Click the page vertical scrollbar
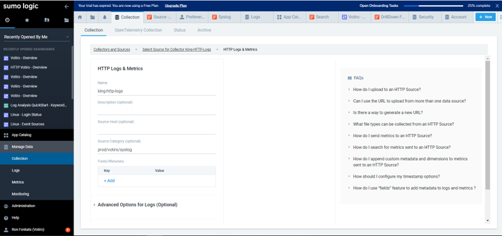502x236 pixels. point(488,125)
